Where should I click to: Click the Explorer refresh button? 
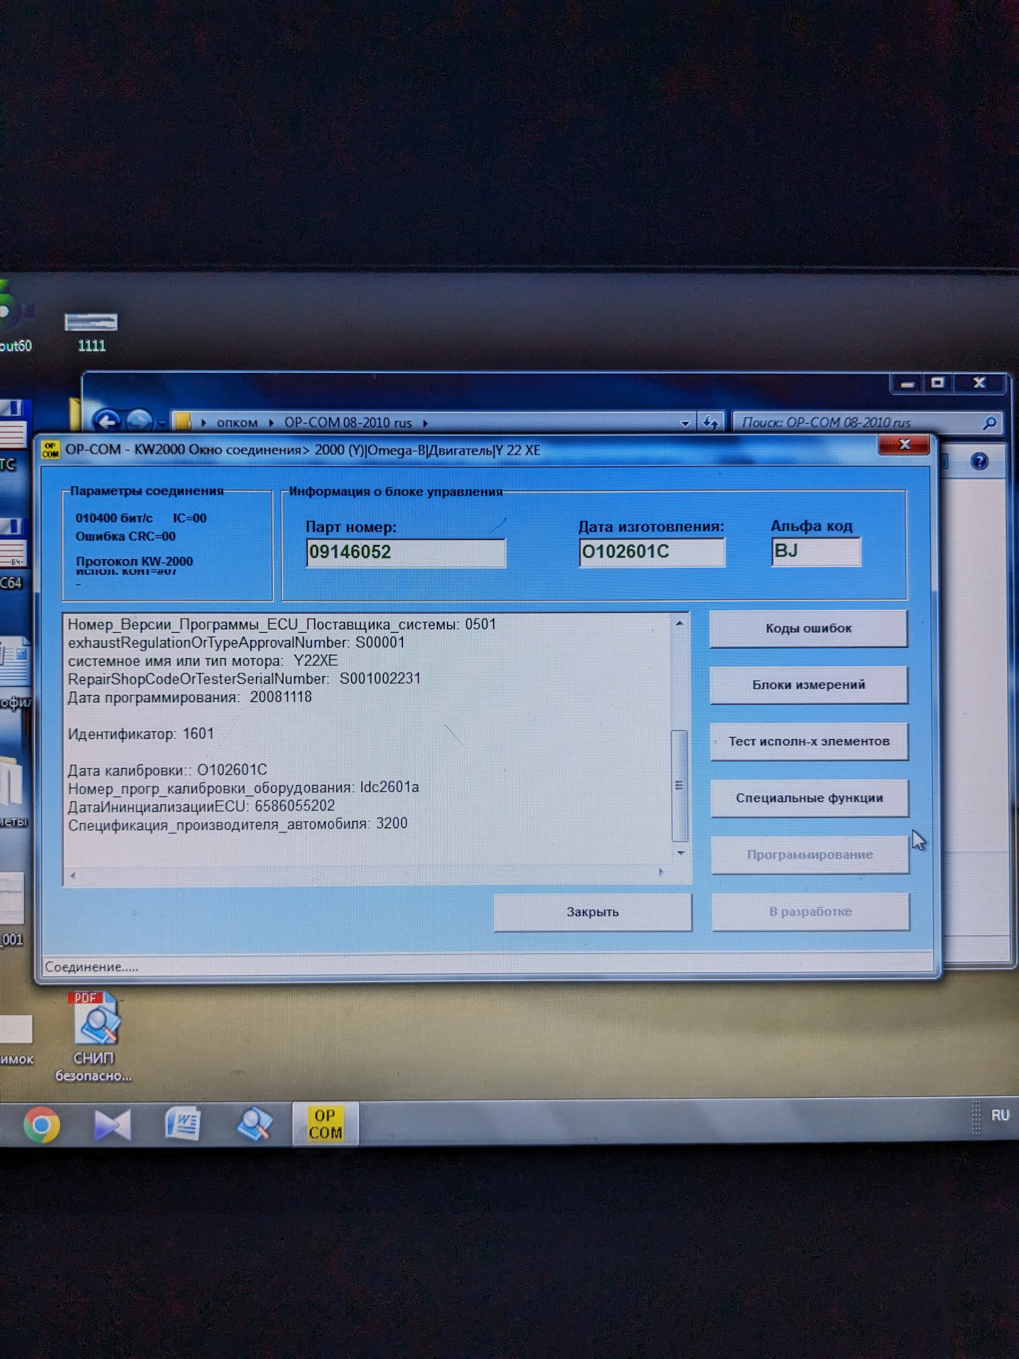710,423
